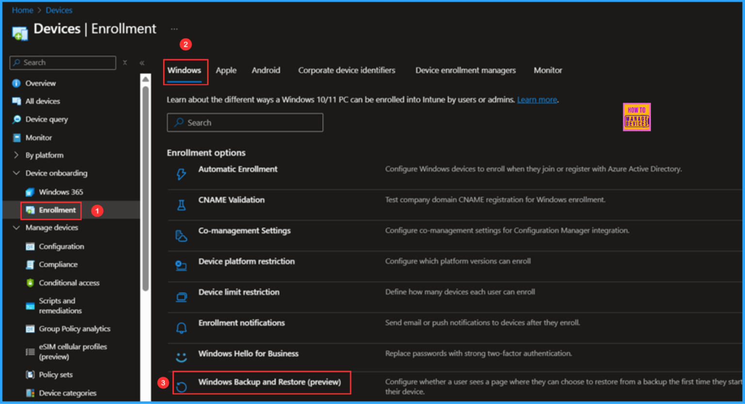Click the Windows Backup and Restore circular icon
This screenshot has height=404, width=745.
point(181,382)
